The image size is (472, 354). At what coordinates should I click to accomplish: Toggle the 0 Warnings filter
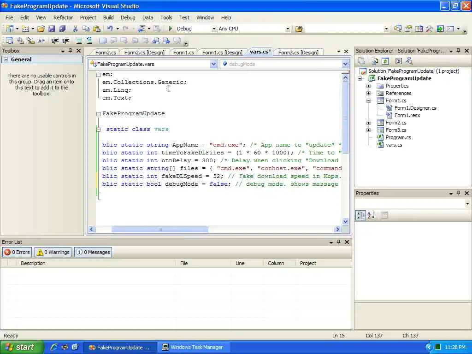[53, 252]
